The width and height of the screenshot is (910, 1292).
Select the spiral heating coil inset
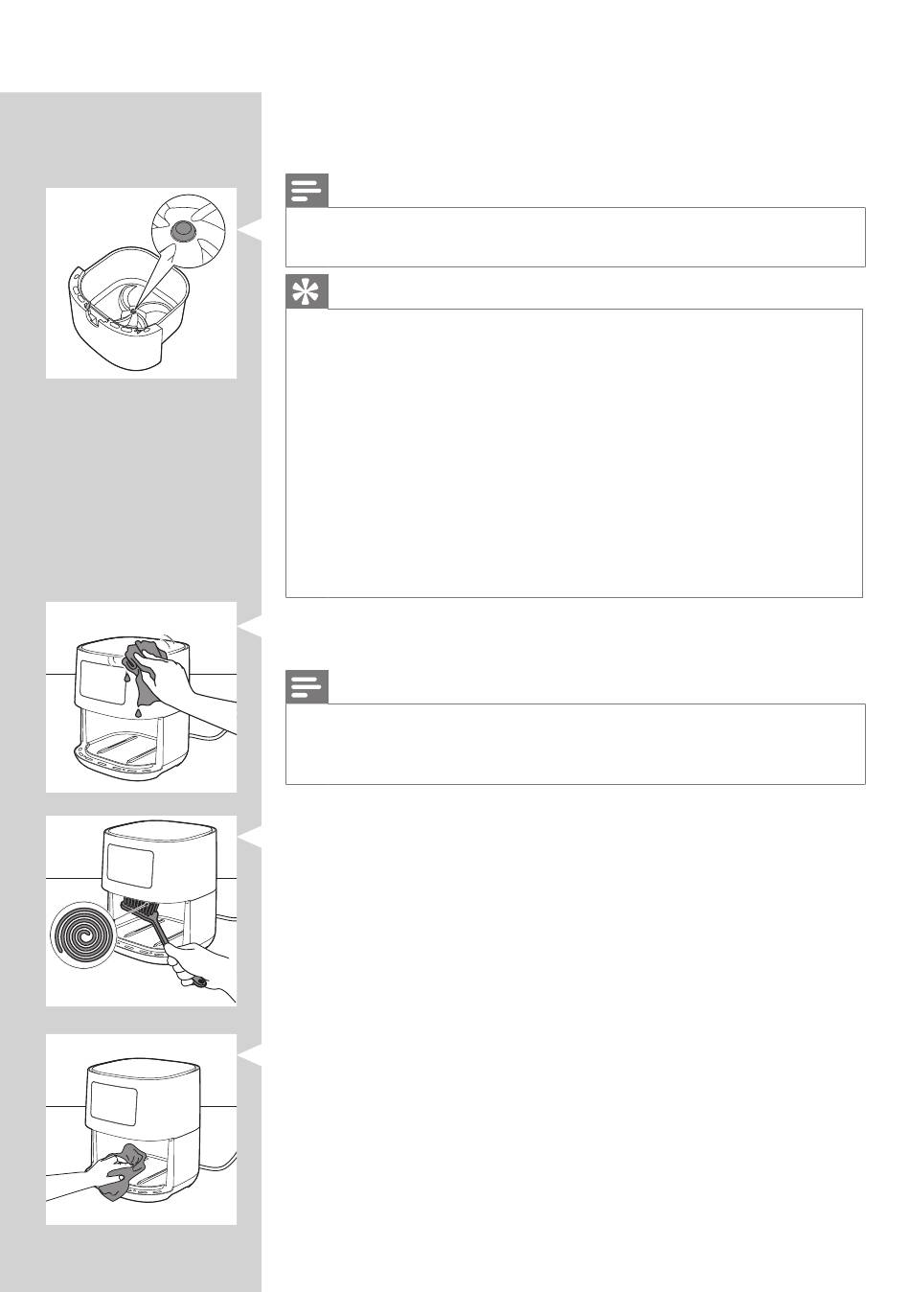(x=82, y=935)
